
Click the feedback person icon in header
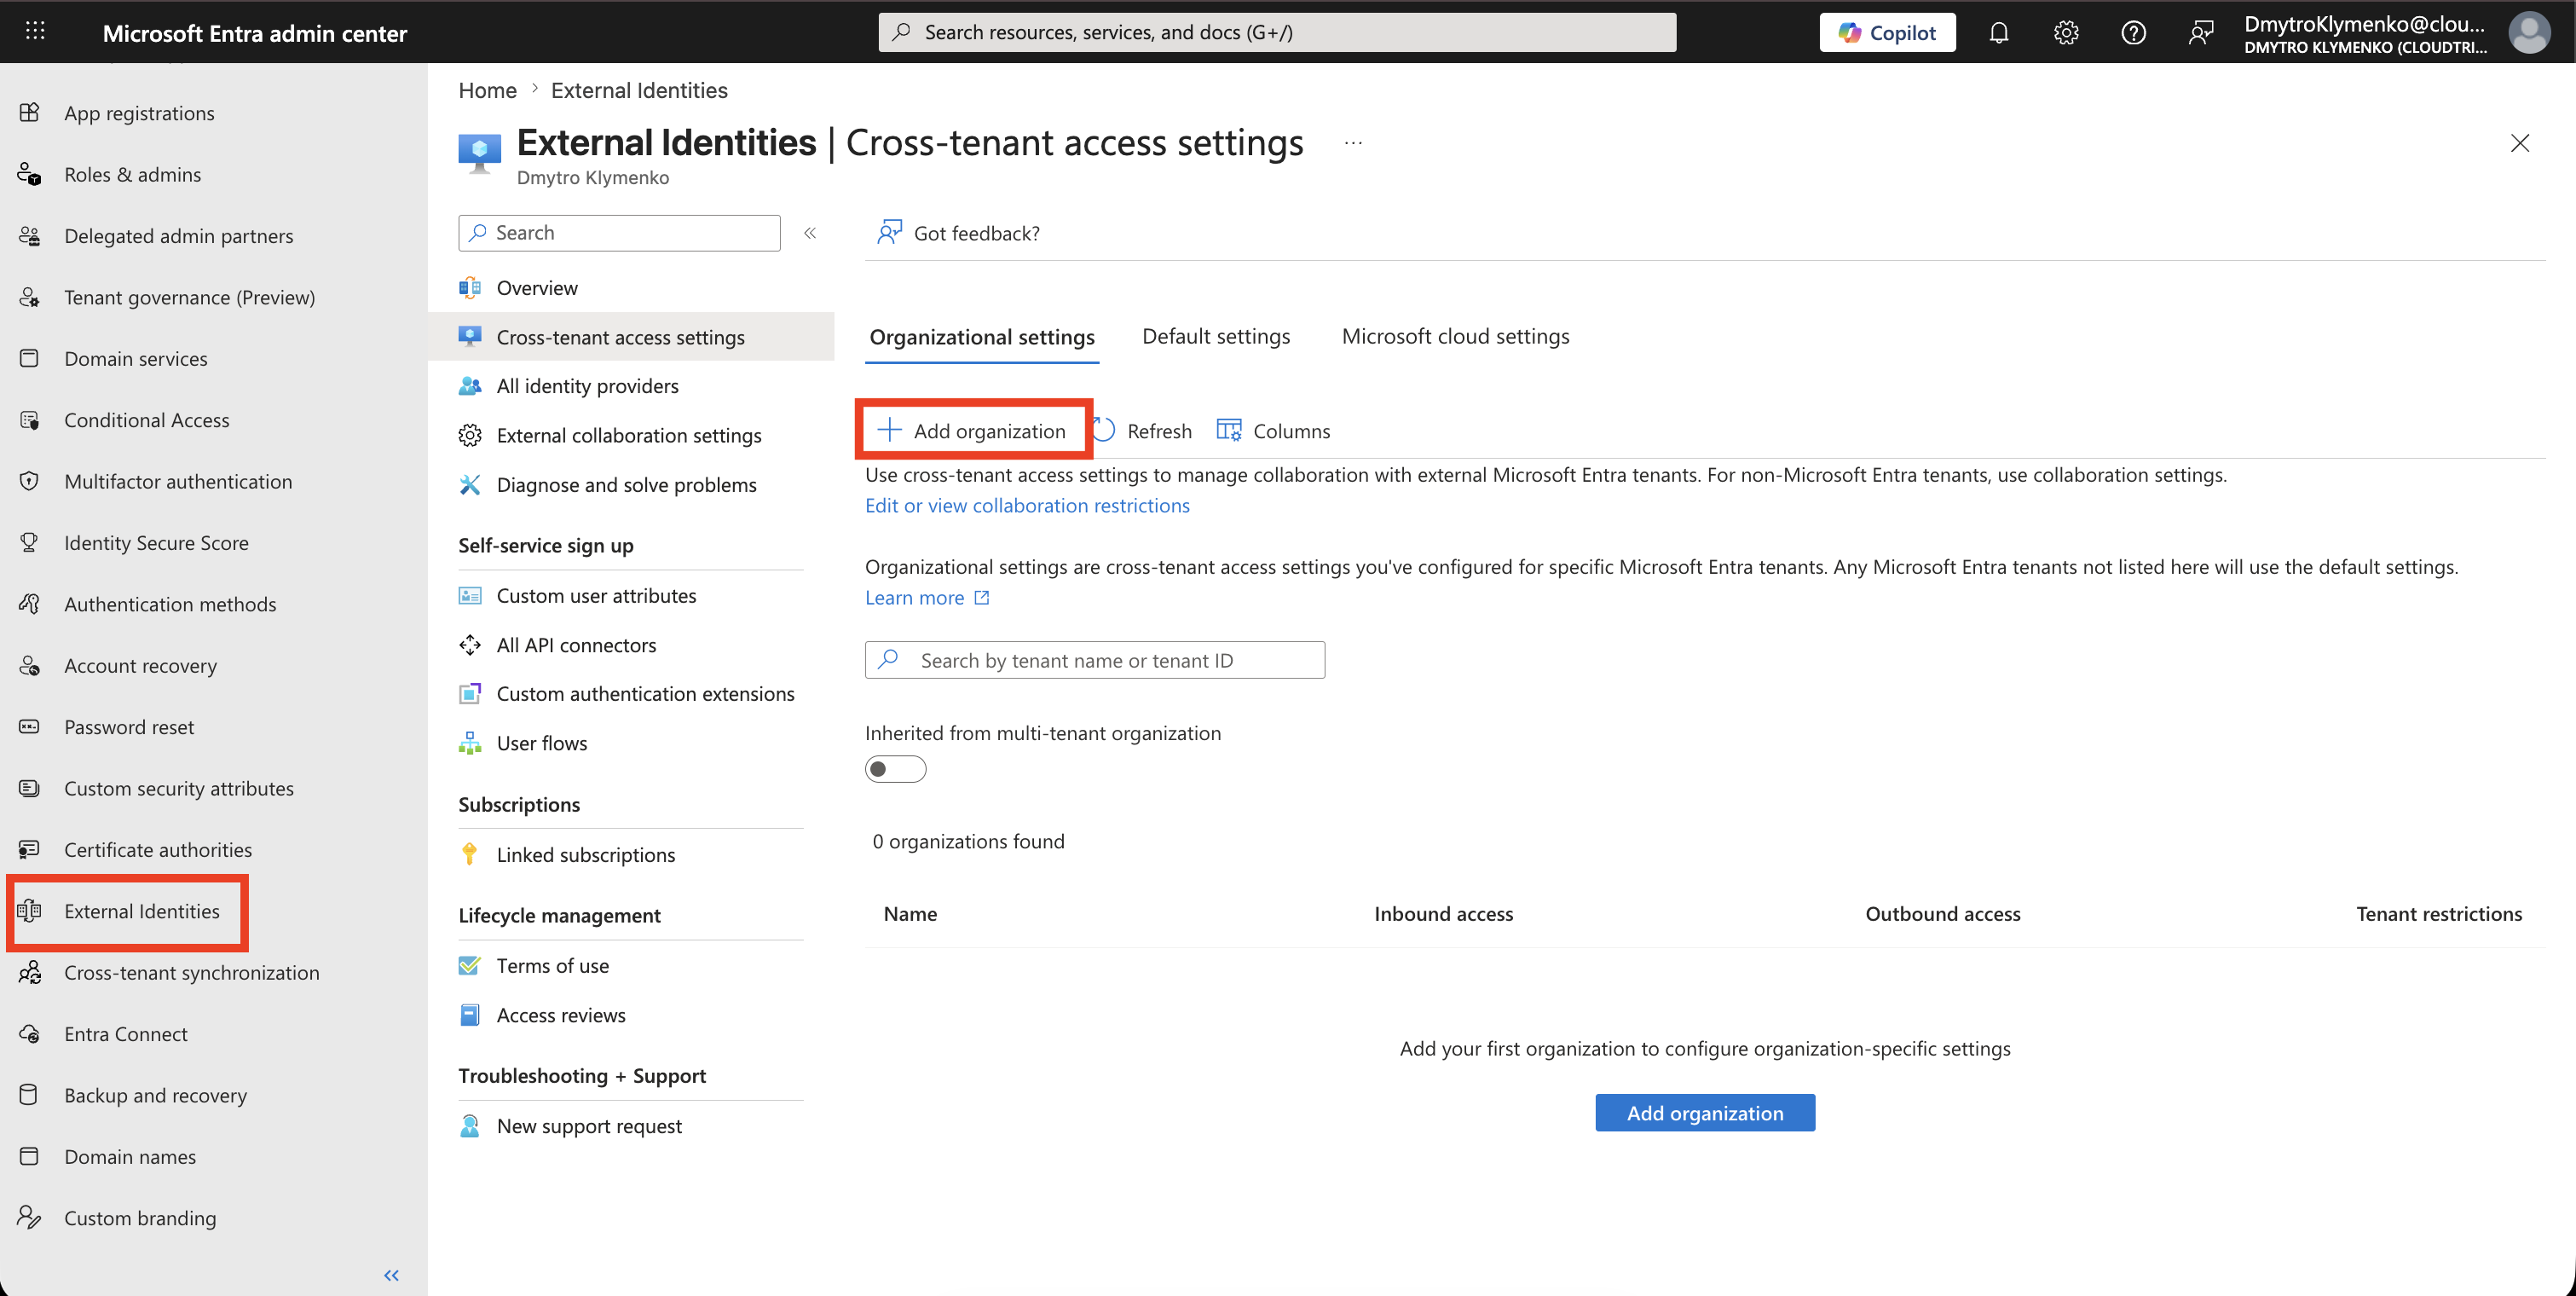coord(2200,32)
